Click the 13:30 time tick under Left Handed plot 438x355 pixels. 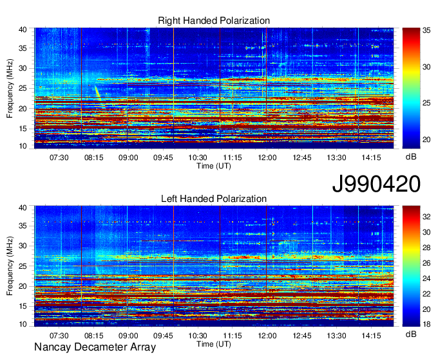337,336
